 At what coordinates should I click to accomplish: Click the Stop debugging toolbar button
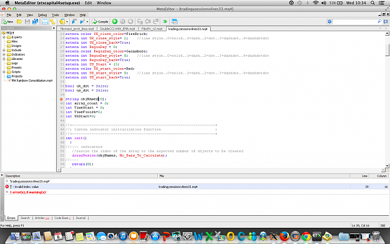130,22
